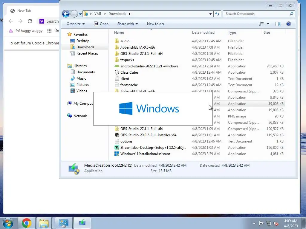Open the Organize menu
The width and height of the screenshot is (306, 229).
pos(76,24)
